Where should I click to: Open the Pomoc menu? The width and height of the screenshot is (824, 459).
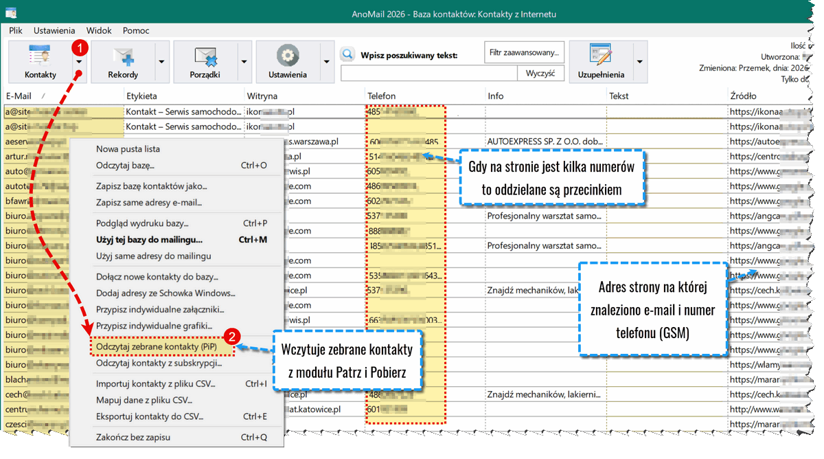pos(136,31)
